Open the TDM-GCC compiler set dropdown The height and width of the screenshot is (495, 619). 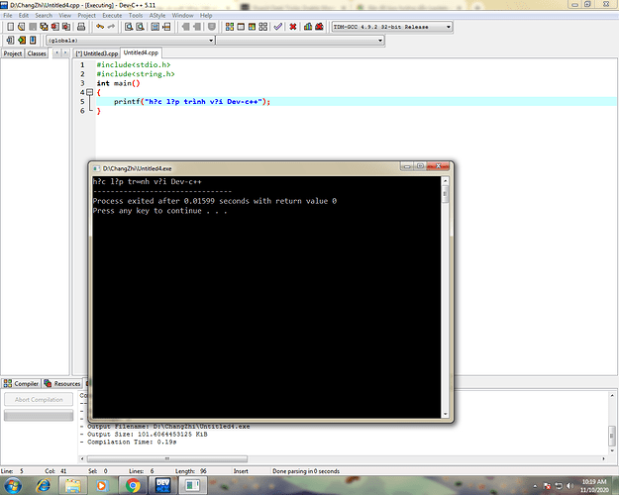tap(448, 27)
